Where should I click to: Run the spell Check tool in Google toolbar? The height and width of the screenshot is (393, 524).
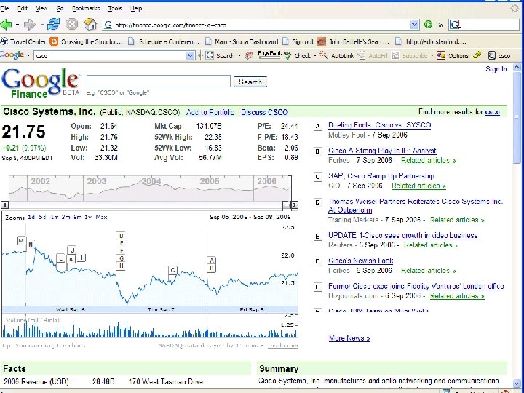click(x=298, y=55)
